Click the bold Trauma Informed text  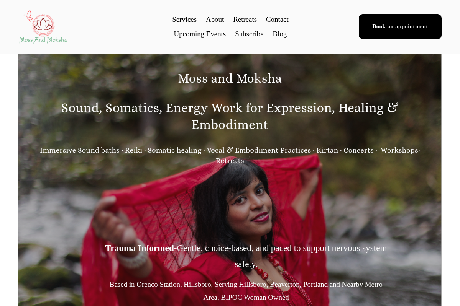tap(140, 248)
